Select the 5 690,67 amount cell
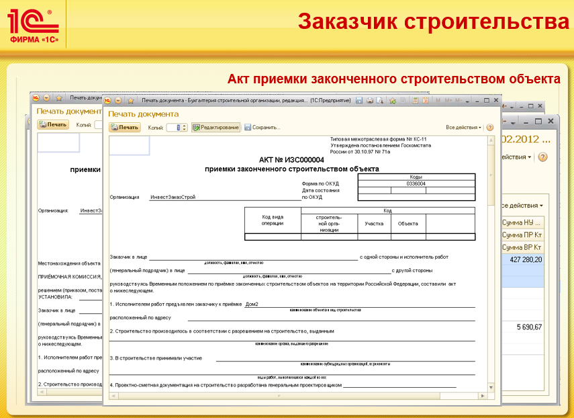Screen dimensions: 574x418 click(x=523, y=327)
